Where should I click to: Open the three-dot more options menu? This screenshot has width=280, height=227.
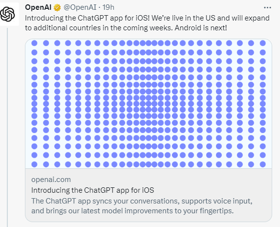pyautogui.click(x=267, y=8)
